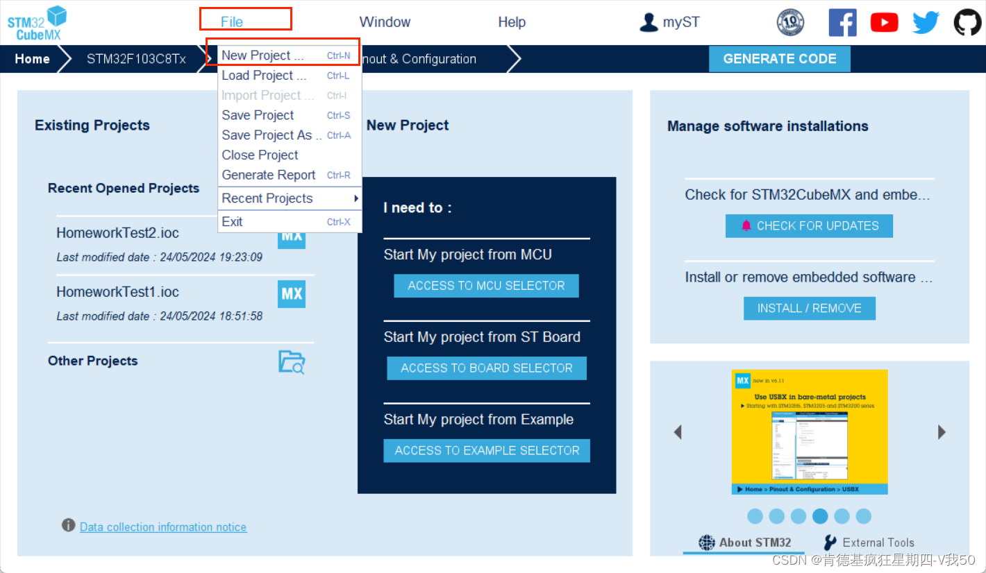The height and width of the screenshot is (573, 986).
Task: Click the myST label
Action: [681, 22]
